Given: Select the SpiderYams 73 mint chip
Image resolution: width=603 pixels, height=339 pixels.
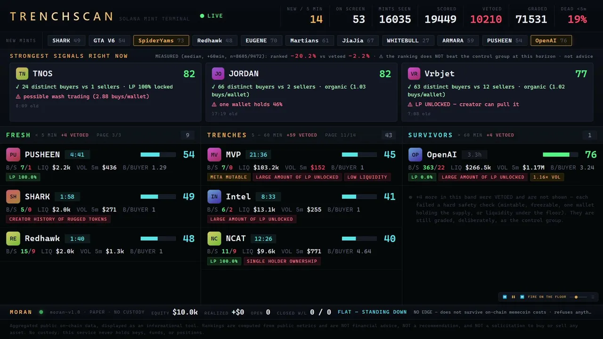Looking at the screenshot, I should 161,41.
